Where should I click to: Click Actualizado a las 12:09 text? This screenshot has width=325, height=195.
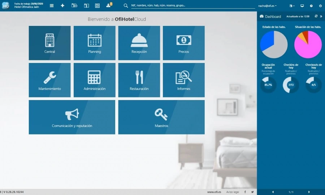click(298, 16)
